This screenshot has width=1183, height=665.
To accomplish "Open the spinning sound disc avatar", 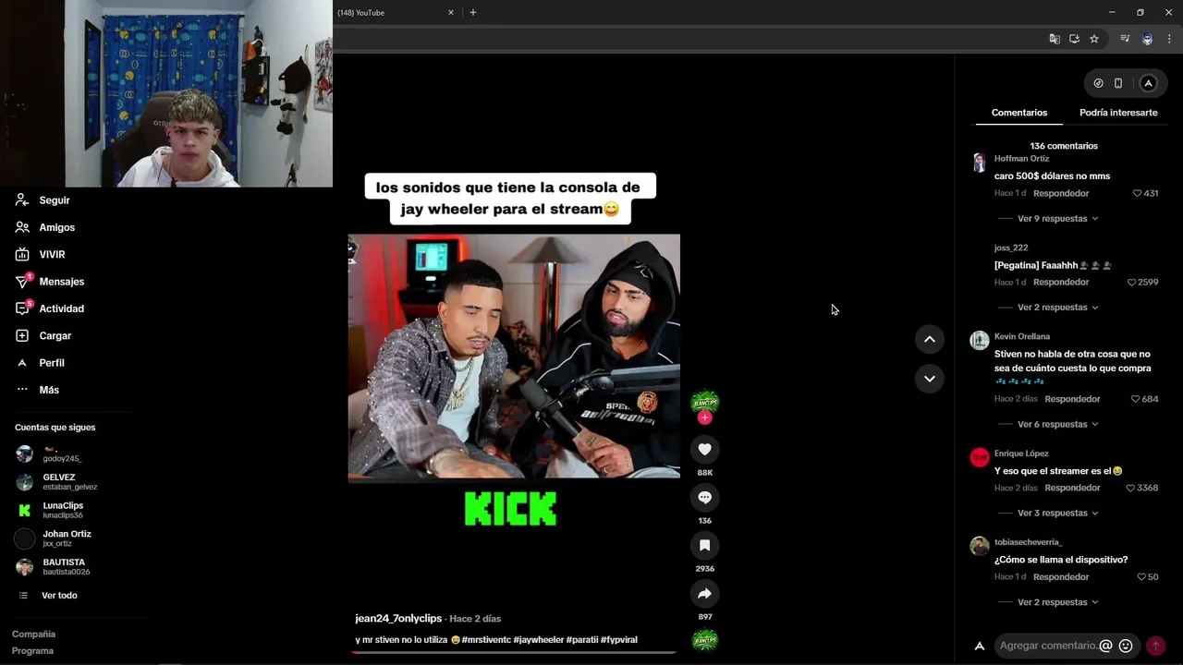I will point(704,640).
